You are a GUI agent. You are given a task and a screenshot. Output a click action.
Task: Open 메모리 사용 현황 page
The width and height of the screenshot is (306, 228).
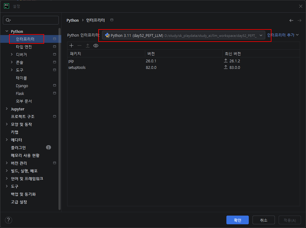(25, 155)
